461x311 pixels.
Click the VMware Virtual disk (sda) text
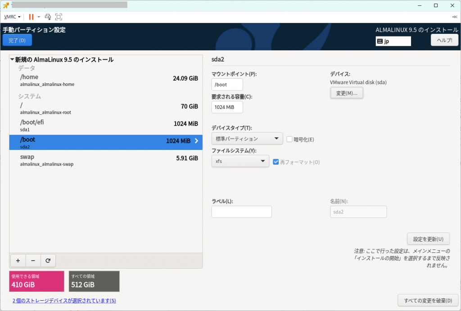coord(358,82)
